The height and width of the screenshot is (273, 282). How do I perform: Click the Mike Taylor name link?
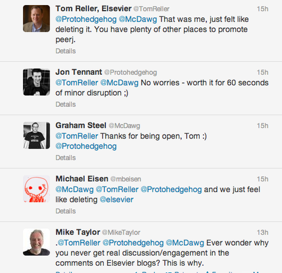click(78, 232)
